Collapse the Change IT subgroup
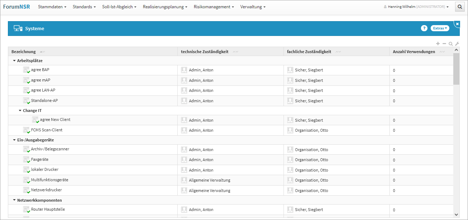468x220 pixels. coord(20,111)
